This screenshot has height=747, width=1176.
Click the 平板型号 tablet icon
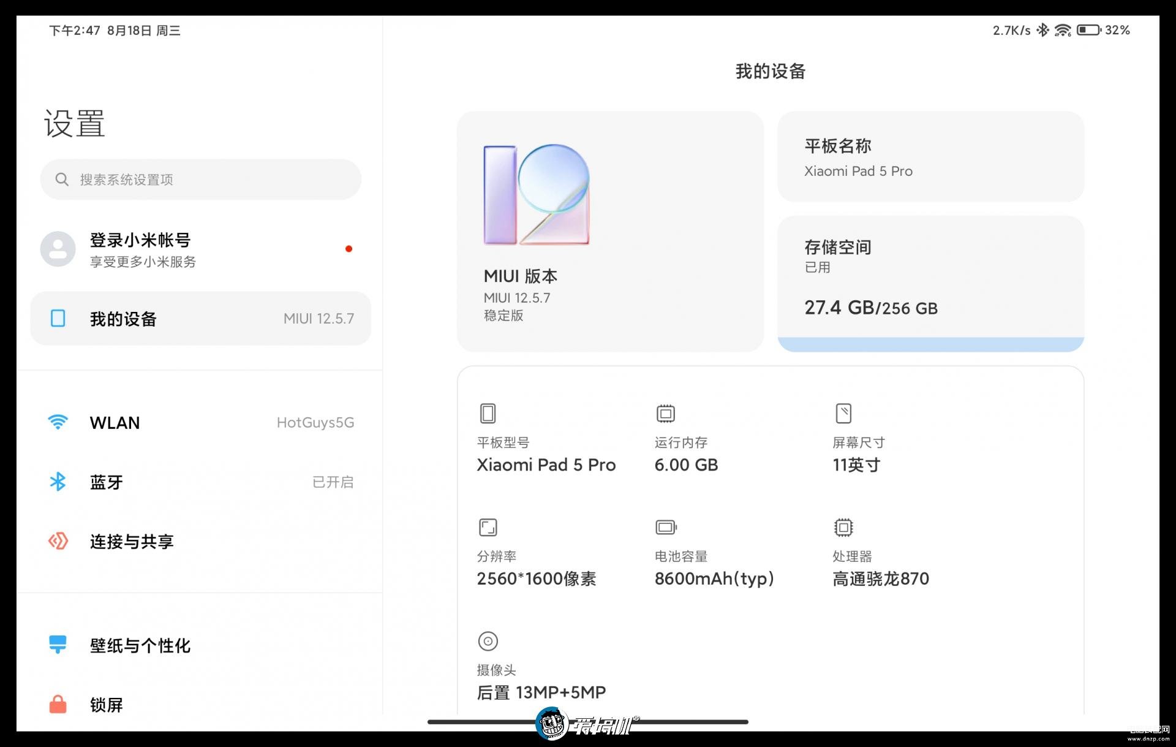click(488, 414)
